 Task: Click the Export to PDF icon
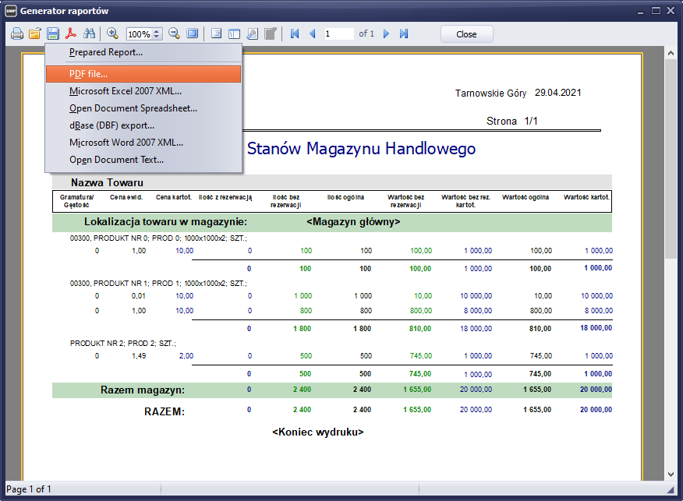71,34
